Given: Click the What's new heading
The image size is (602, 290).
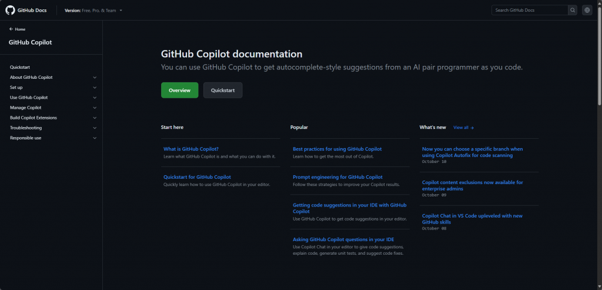Looking at the screenshot, I should pos(433,127).
